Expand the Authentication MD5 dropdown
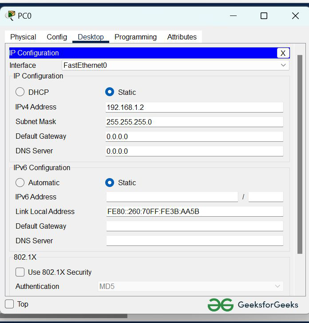 click(190, 286)
